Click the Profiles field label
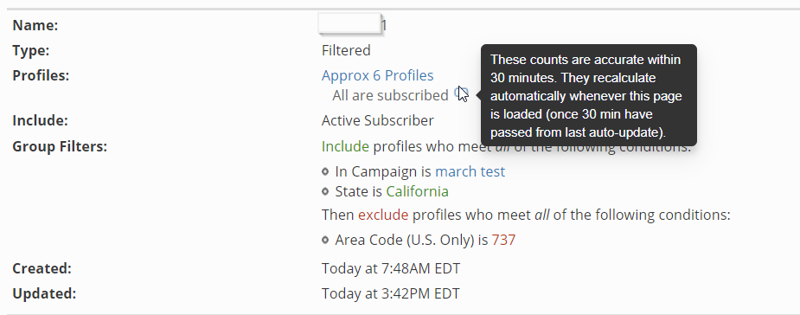 point(41,75)
